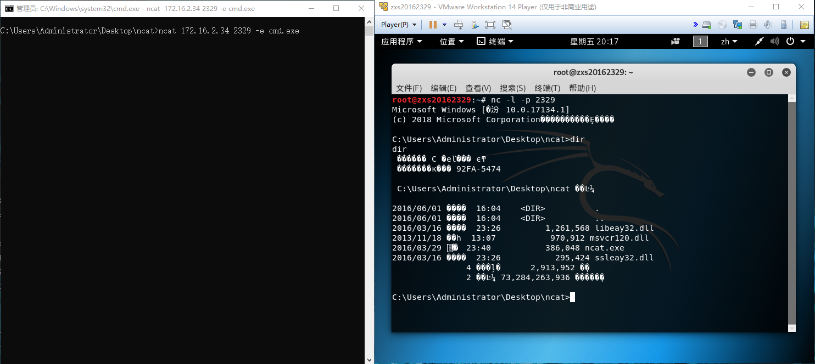This screenshot has width=815, height=364.
Task: Click the terminal scrollbar up arrow
Action: [791, 98]
